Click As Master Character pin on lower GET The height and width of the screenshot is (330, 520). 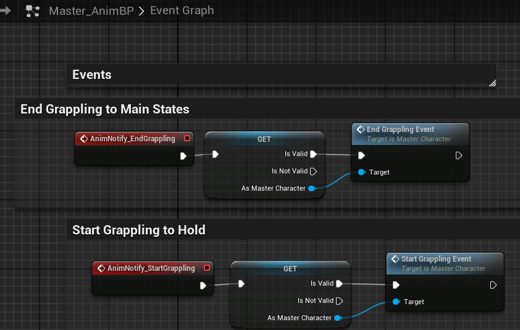pyautogui.click(x=338, y=318)
